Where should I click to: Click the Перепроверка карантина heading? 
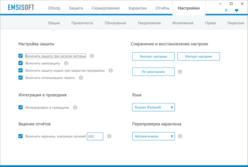pos(157,124)
